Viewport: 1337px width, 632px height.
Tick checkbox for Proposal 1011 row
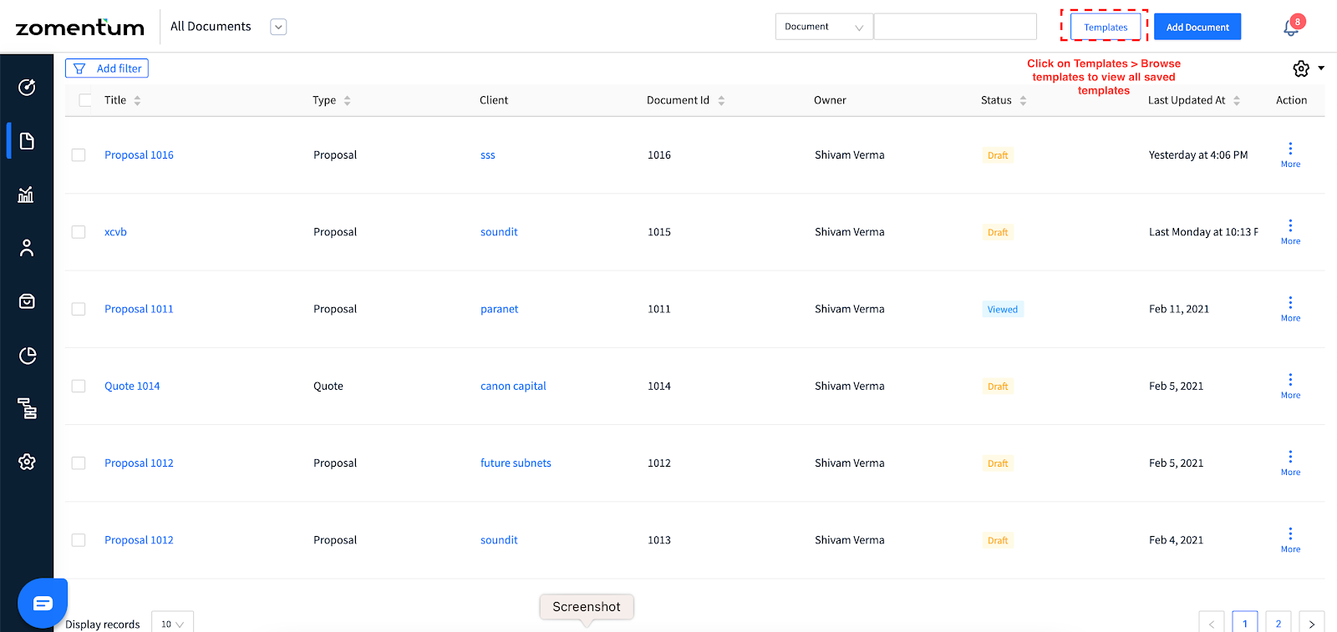click(79, 309)
